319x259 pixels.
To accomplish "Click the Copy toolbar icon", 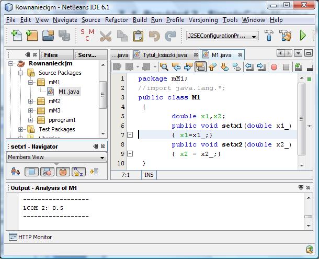I will pyautogui.click(x=122, y=36).
